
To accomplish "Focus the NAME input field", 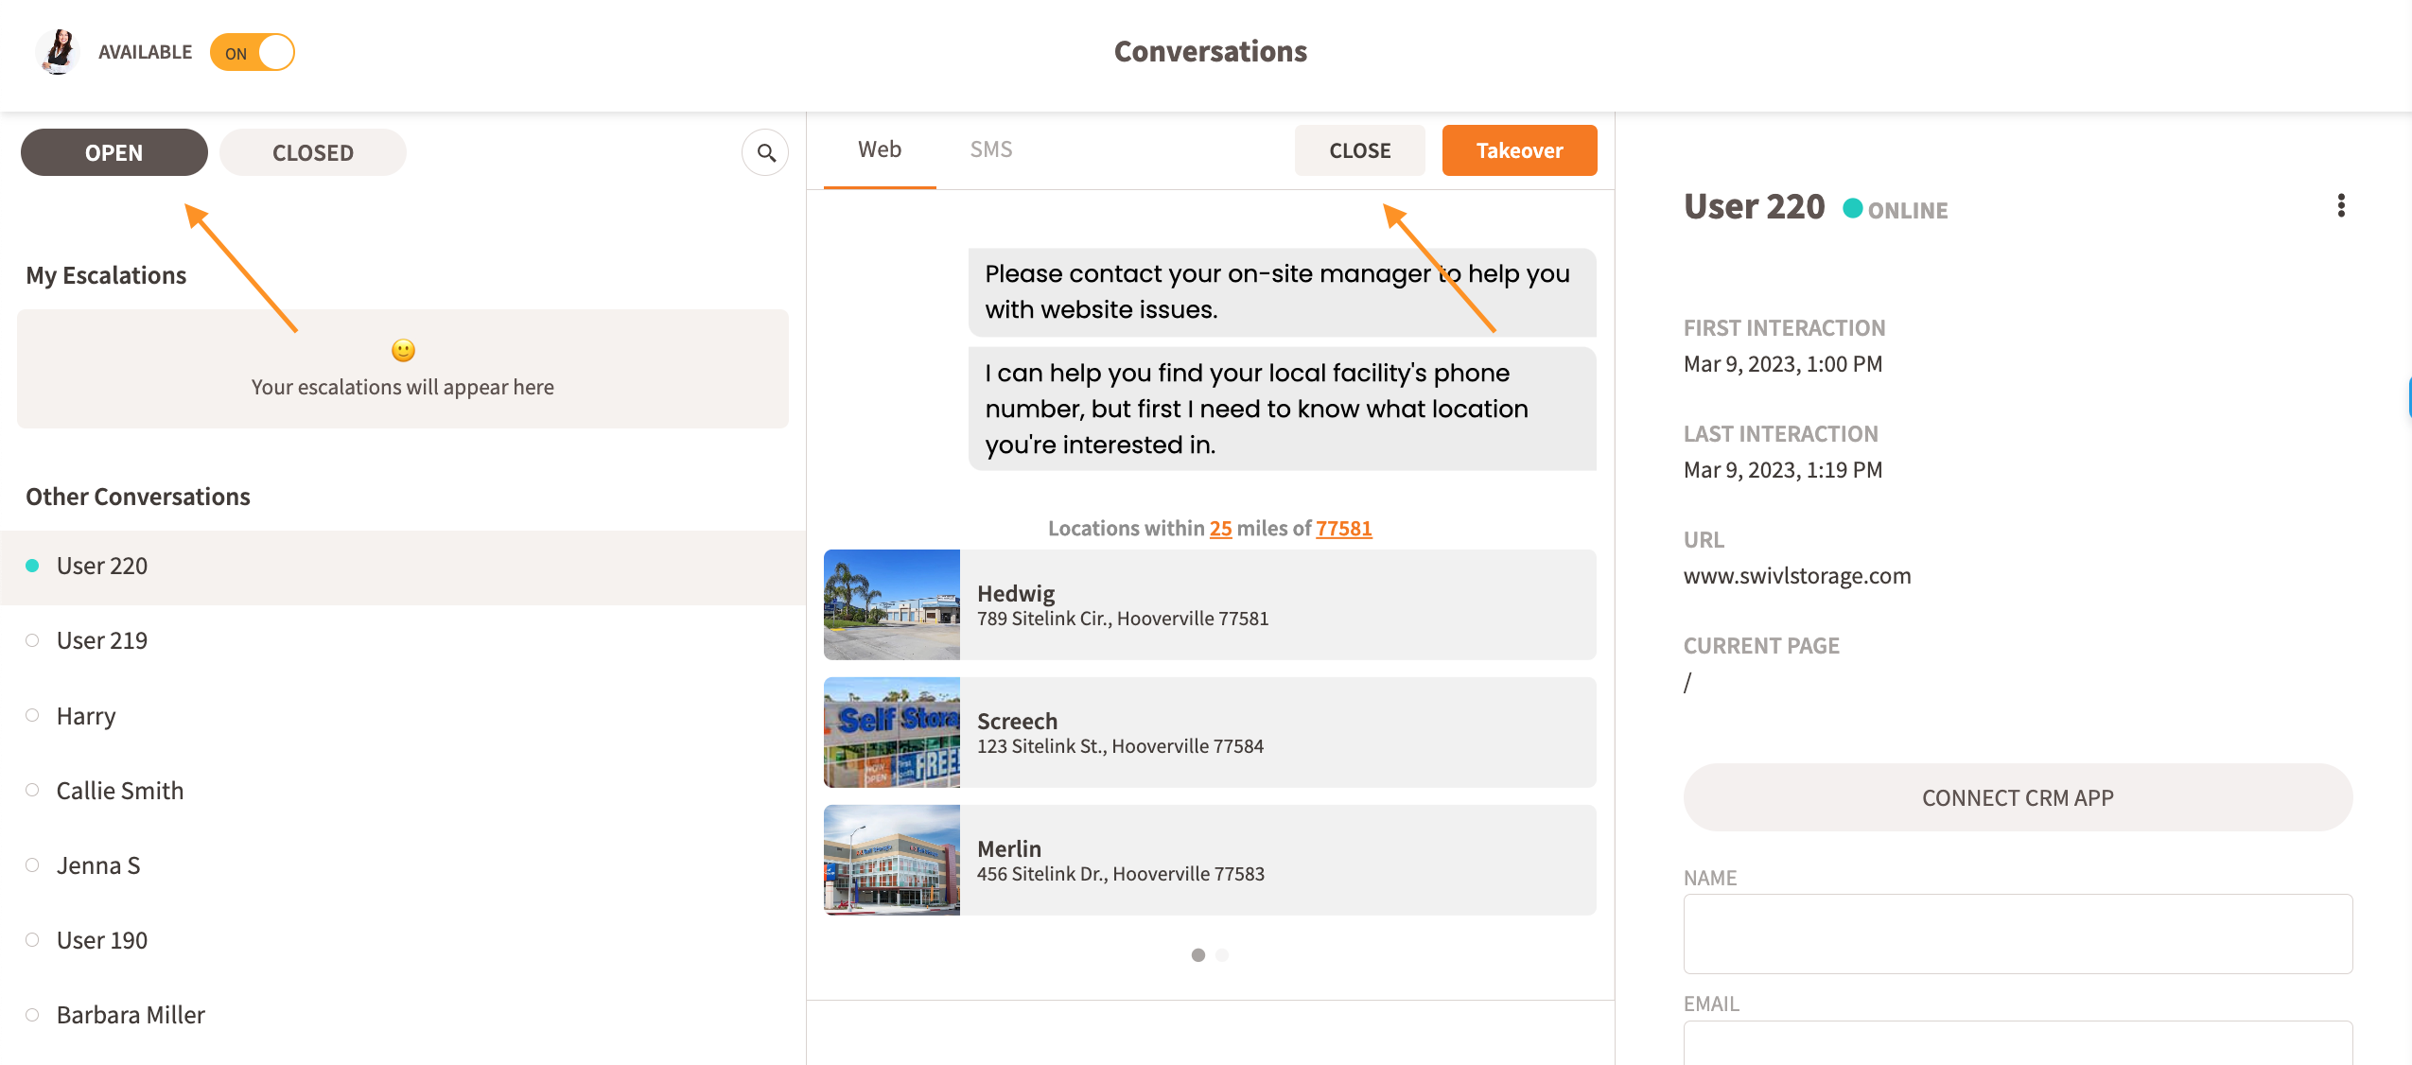I will click(x=2018, y=934).
